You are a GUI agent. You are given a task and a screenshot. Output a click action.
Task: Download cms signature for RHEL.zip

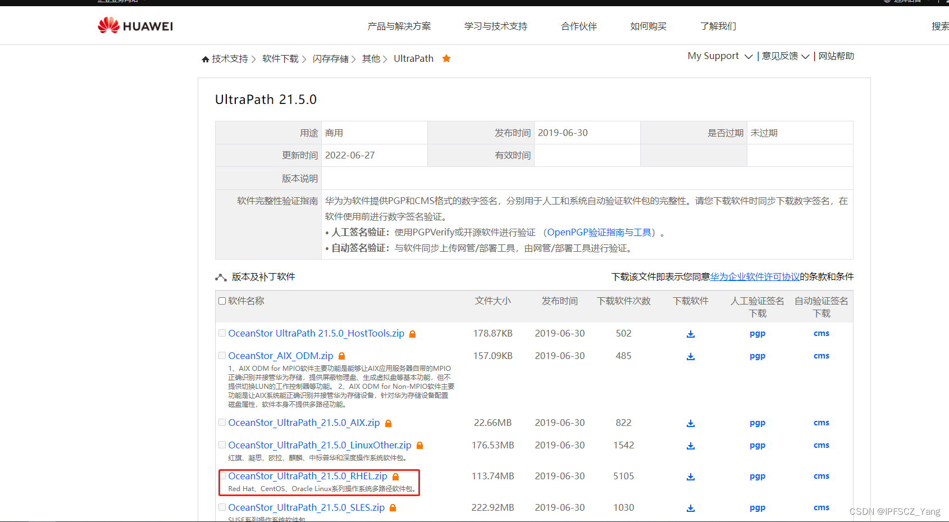(822, 476)
